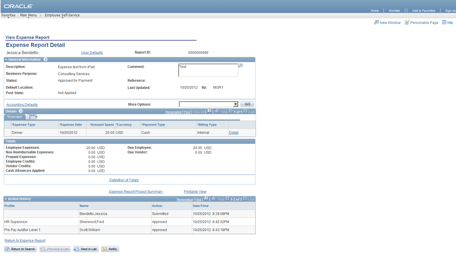Open Detail link for Dinner expense
Screen dimensions: 456x259
pyautogui.click(x=233, y=133)
